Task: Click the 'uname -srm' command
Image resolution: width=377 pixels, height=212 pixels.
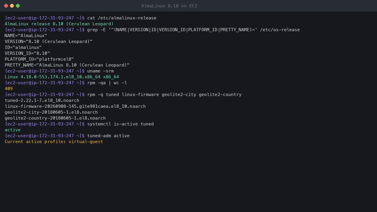Action: pyautogui.click(x=100, y=71)
